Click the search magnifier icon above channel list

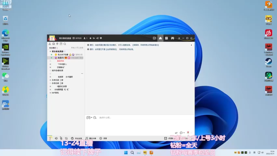[65, 44]
